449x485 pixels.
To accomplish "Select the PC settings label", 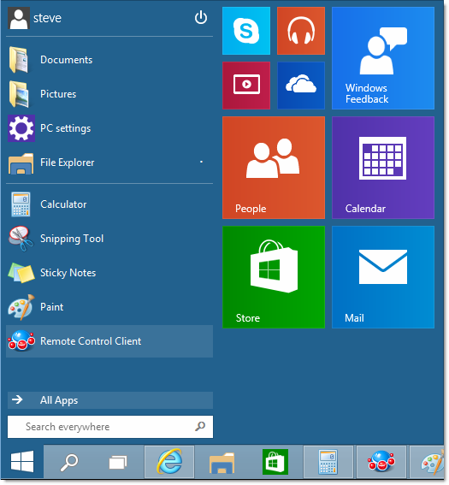I will (66, 128).
